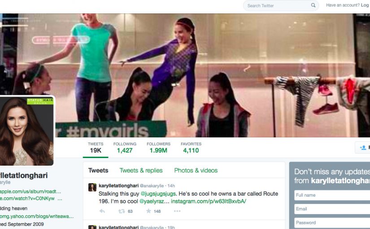The image size is (370, 229).
Task: Click the avatar on the 14h tweet
Action: [92, 187]
